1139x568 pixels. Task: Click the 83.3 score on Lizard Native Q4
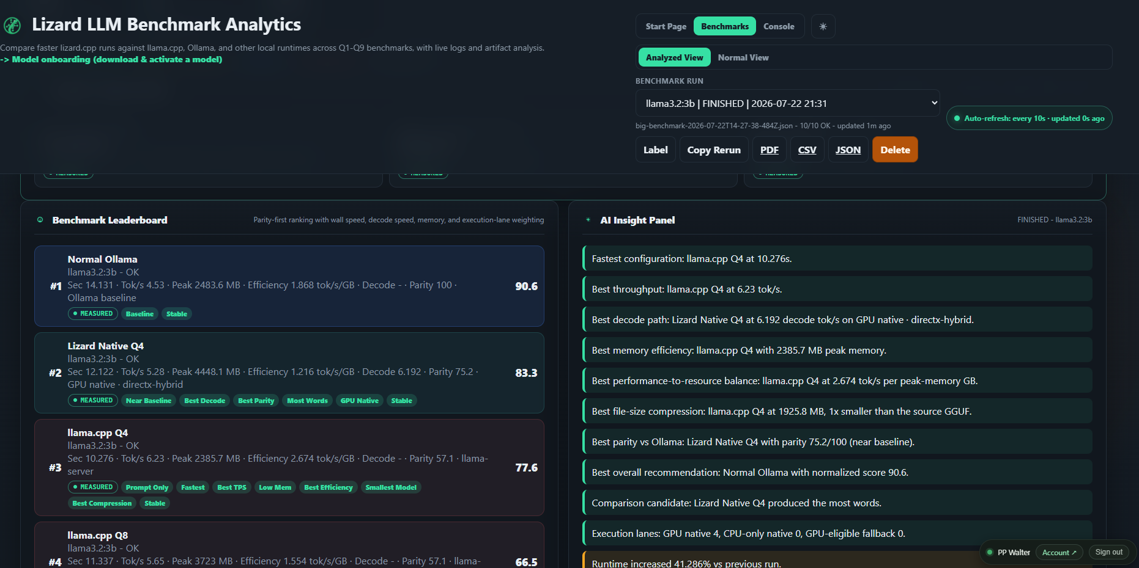tap(526, 373)
